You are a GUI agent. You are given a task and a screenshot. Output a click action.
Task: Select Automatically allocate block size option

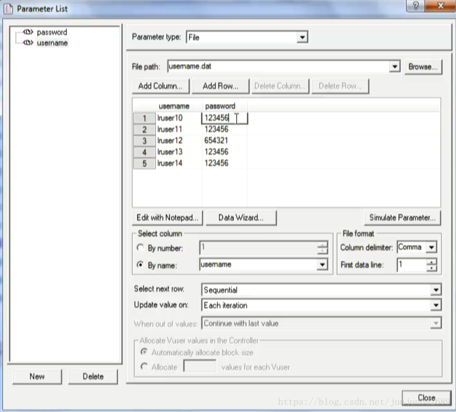click(x=144, y=352)
